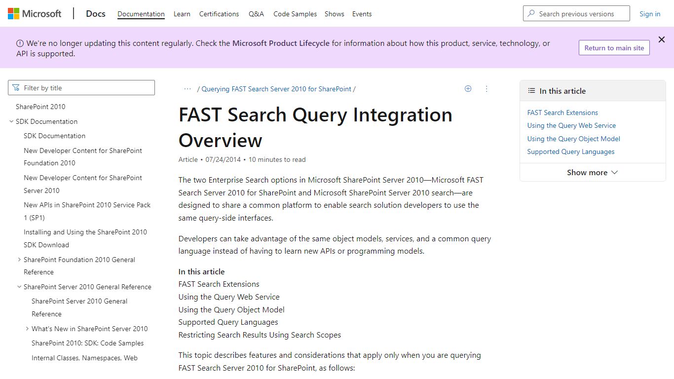
Task: Click the Add to collection plus icon
Action: [x=468, y=89]
